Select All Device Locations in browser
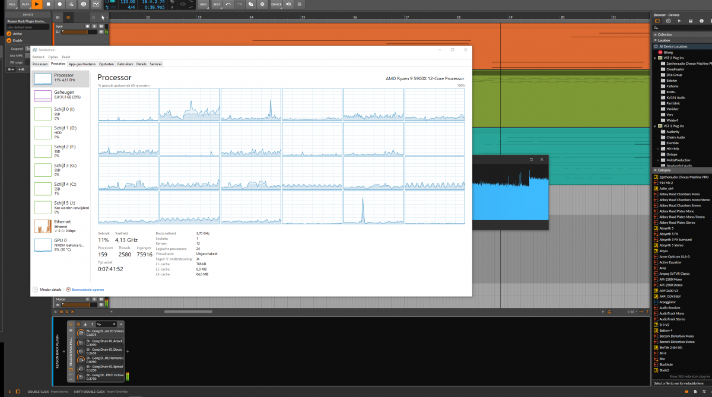This screenshot has height=397, width=712. point(682,46)
